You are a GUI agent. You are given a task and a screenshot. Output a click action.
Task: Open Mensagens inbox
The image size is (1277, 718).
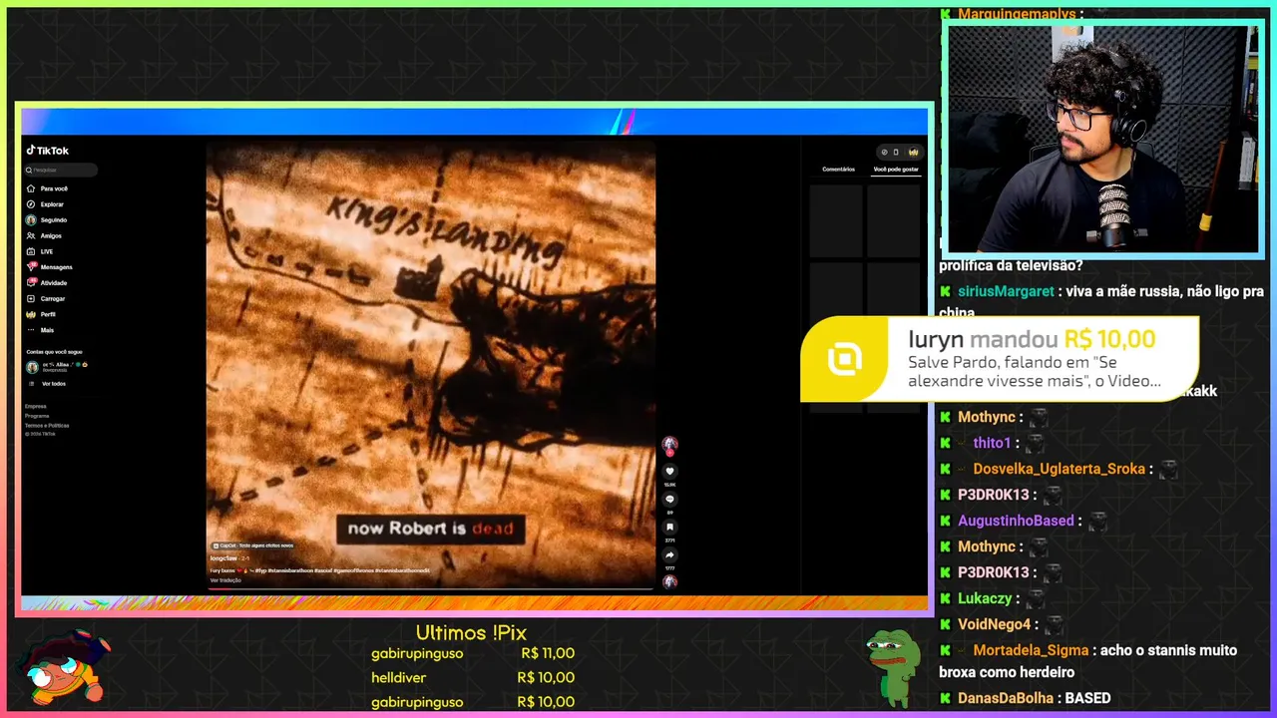tap(49, 267)
